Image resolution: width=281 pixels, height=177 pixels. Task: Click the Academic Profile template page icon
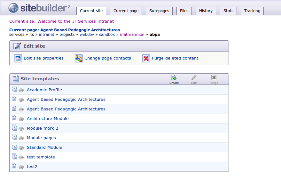(x=14, y=90)
